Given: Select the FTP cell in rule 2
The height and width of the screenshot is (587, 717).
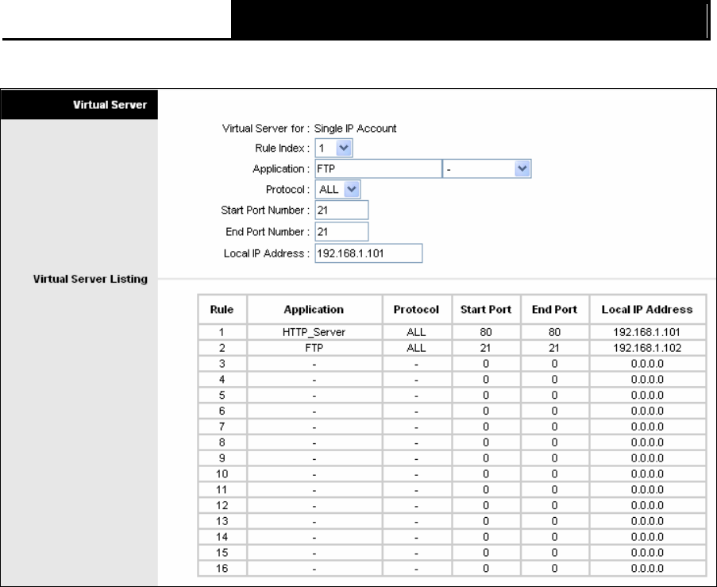Looking at the screenshot, I should (314, 348).
